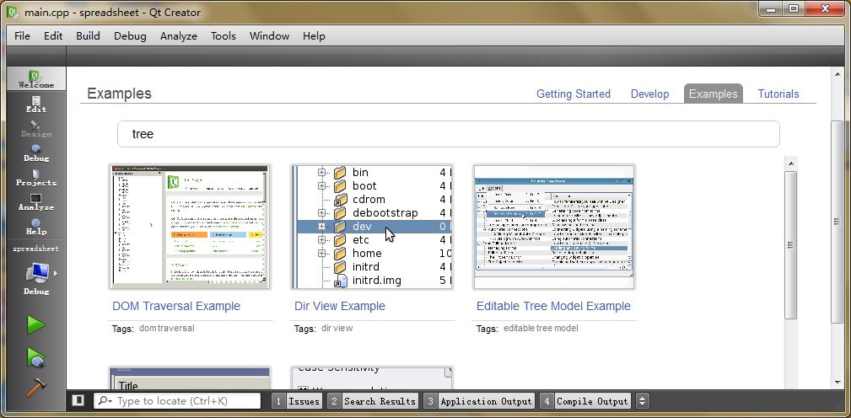The image size is (851, 418).
Task: Open the DOM Traversal Example thumbnail
Action: click(x=190, y=227)
